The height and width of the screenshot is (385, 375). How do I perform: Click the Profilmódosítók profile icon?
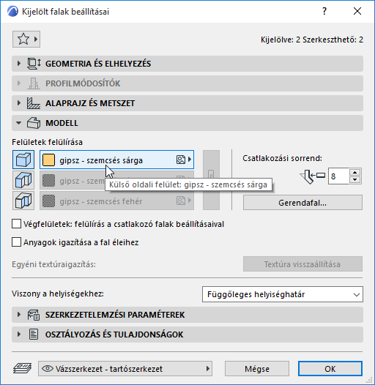coord(34,83)
